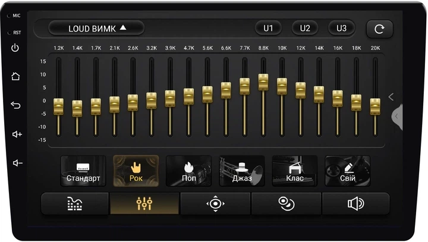Open the LOUD dropdown triangle
The image size is (428, 242).
pyautogui.click(x=123, y=27)
